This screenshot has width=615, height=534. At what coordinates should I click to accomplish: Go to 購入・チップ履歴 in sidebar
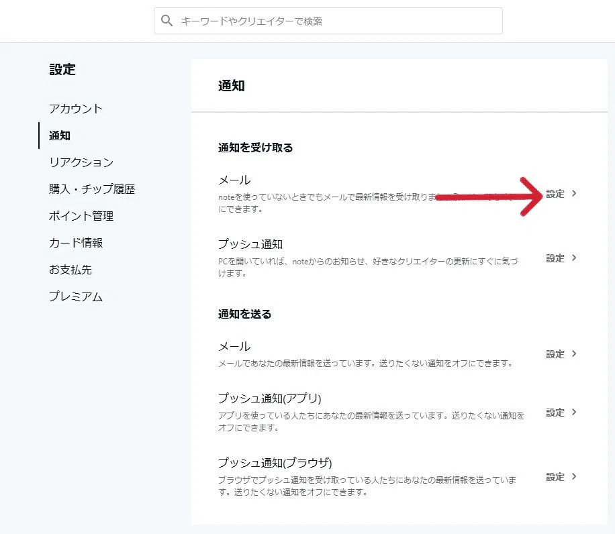pos(92,189)
